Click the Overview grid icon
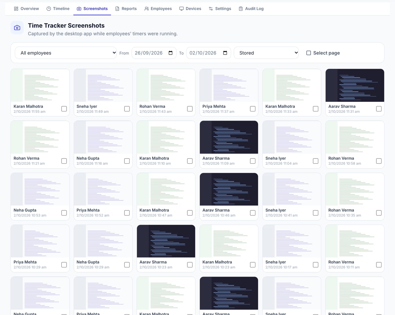Image resolution: width=395 pixels, height=315 pixels. [x=16, y=9]
